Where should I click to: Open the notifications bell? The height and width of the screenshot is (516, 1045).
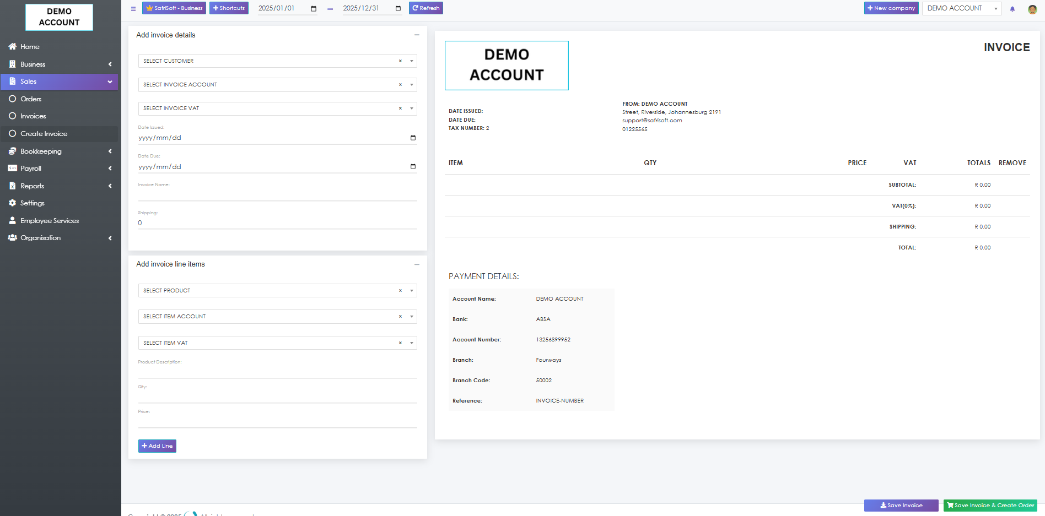(1012, 9)
